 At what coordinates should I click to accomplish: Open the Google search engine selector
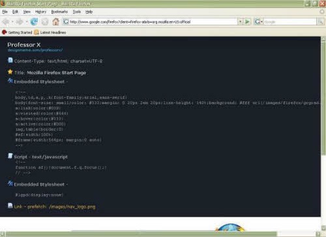coord(259,21)
